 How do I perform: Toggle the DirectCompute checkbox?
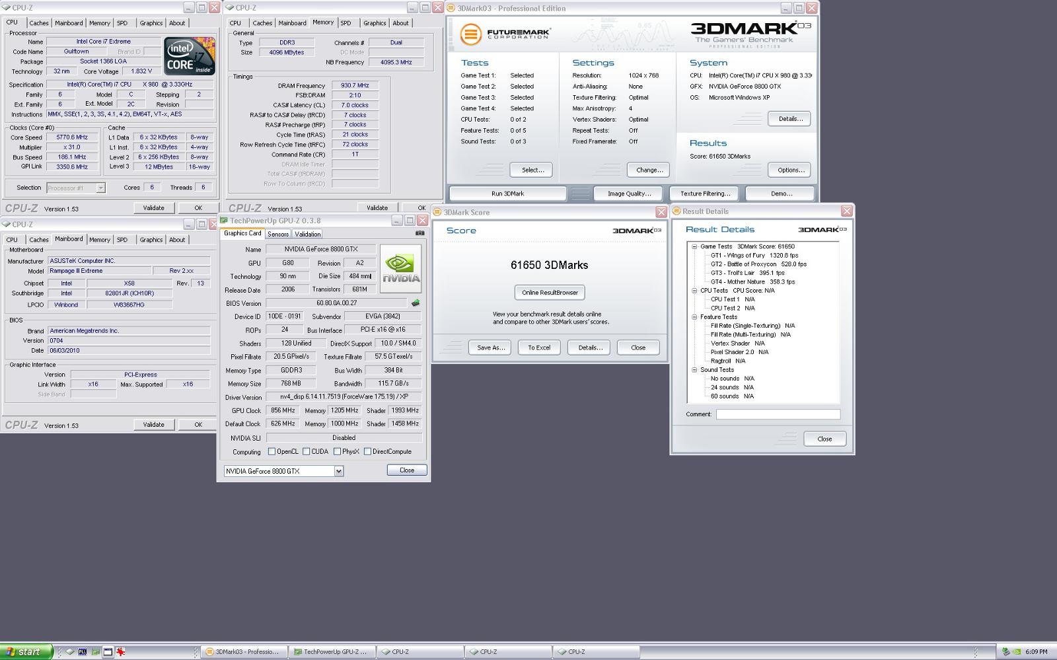pyautogui.click(x=367, y=452)
